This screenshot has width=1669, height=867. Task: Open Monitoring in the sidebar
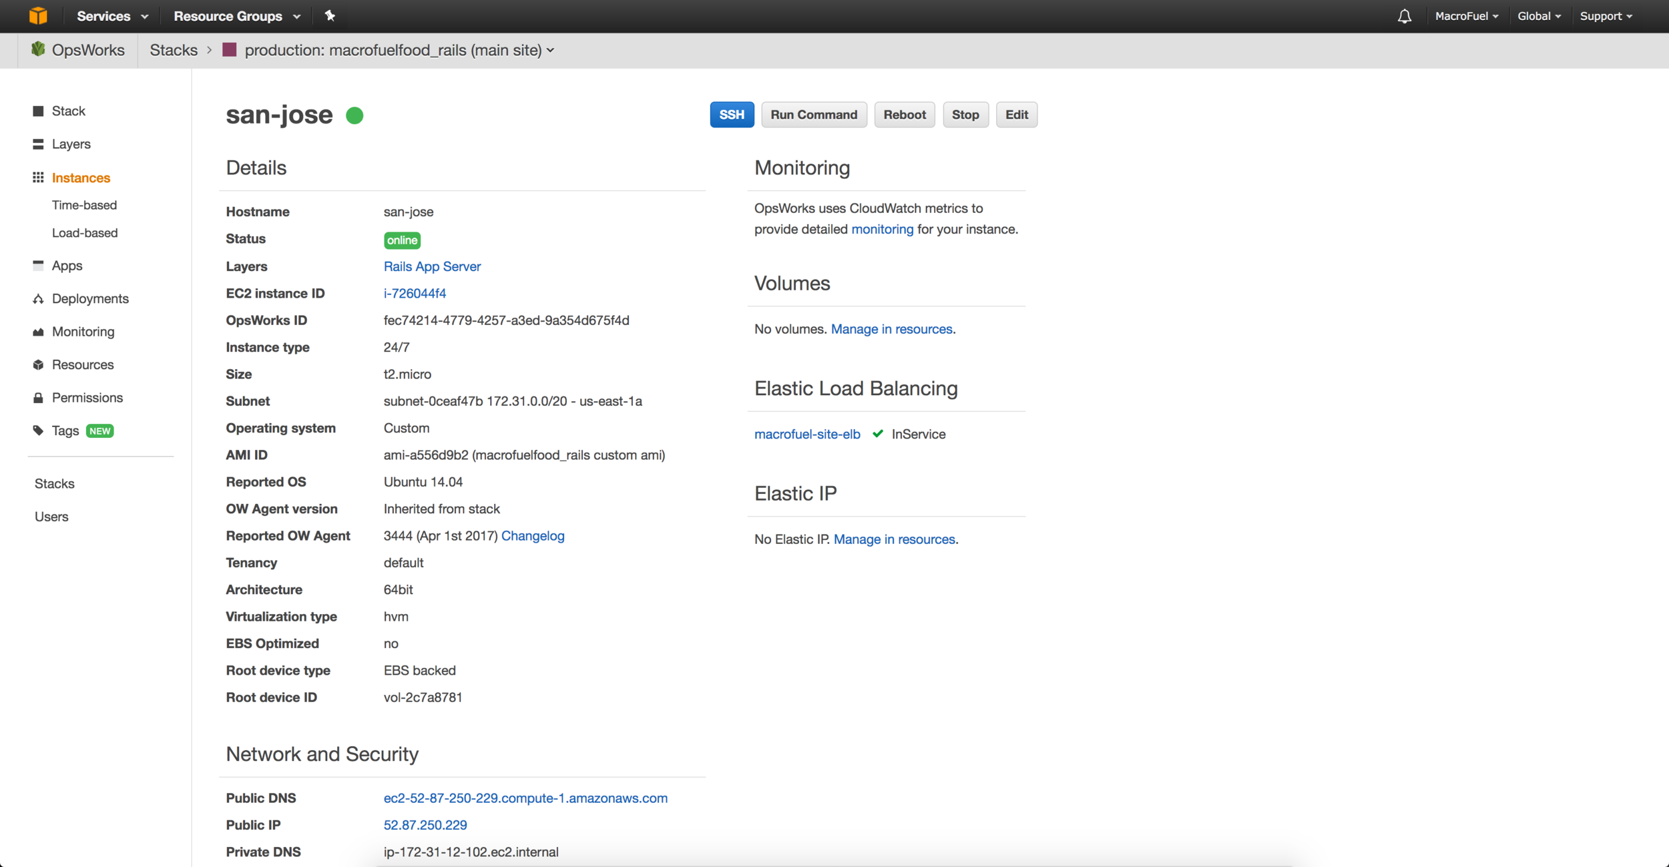click(x=83, y=332)
